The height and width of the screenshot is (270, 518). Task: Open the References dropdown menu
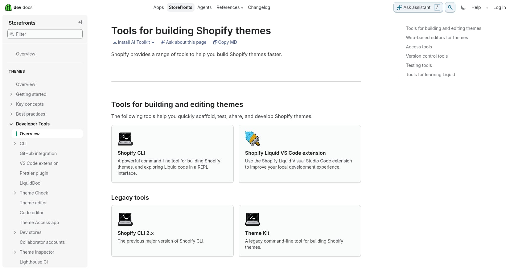tap(230, 7)
